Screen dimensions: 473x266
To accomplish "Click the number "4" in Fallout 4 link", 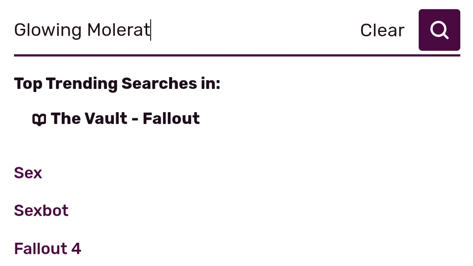I will point(76,248).
